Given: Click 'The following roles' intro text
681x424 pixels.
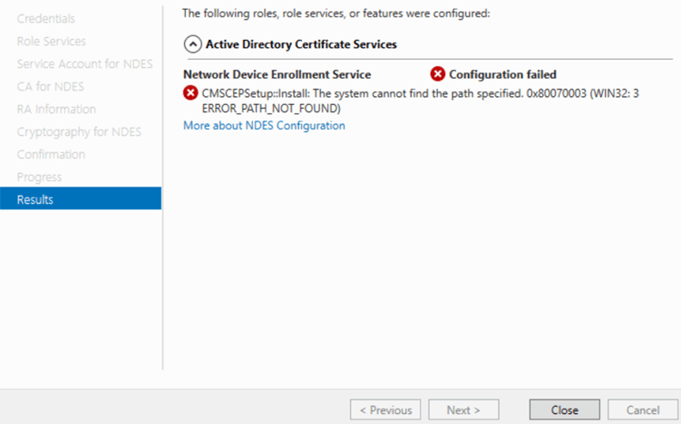Looking at the screenshot, I should pos(336,14).
